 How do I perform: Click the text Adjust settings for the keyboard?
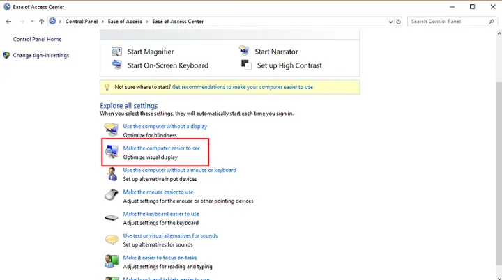(x=161, y=223)
